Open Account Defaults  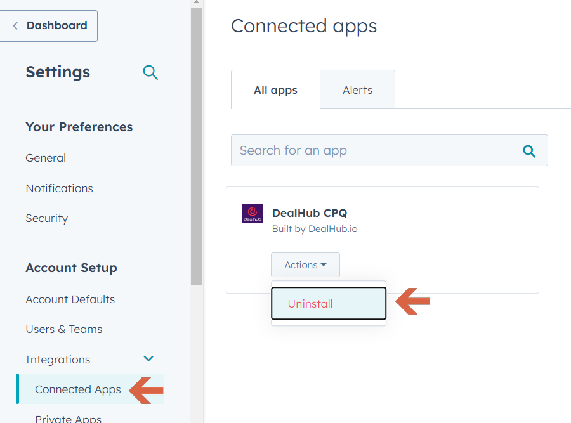point(70,299)
